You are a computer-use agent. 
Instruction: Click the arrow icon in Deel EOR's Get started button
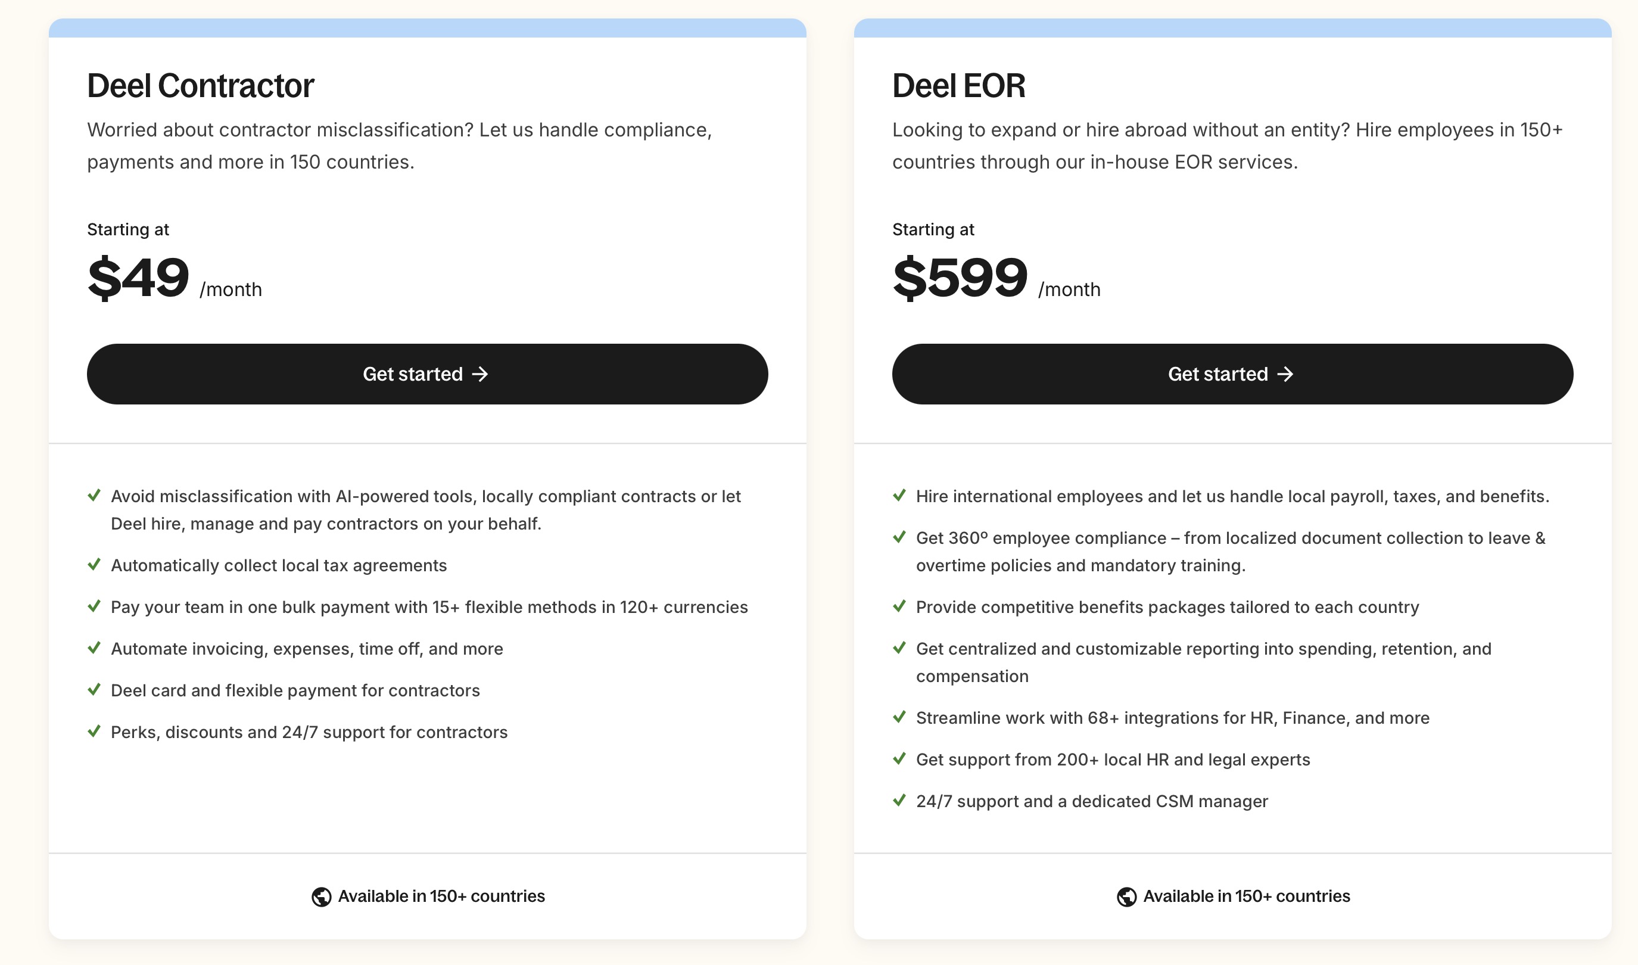[1285, 374]
